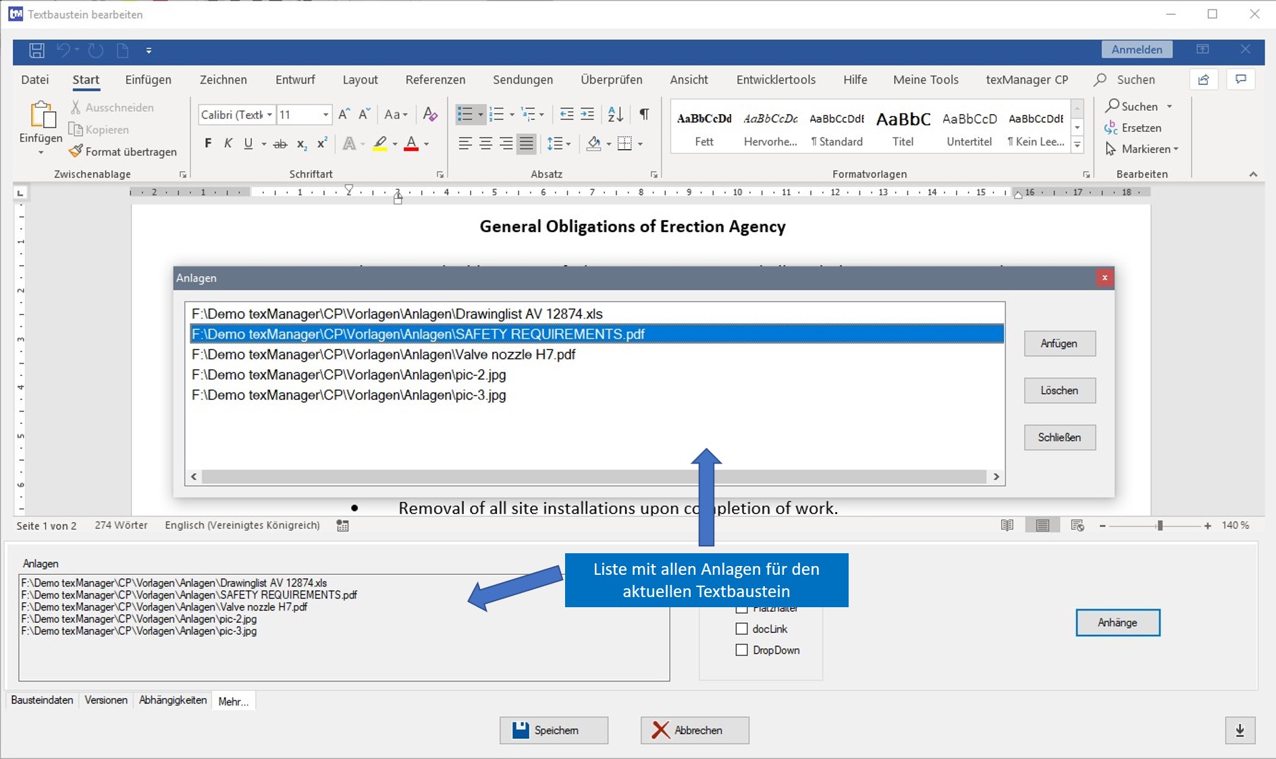Screen dimensions: 1276x759
Task: Decrease font size with the A-down icon
Action: pos(365,114)
